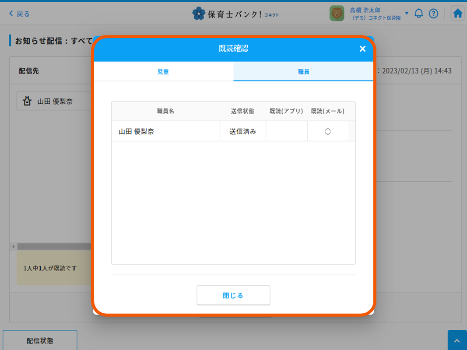This screenshot has height=350, width=467.
Task: Click the 配信状態 button
Action: coord(40,340)
